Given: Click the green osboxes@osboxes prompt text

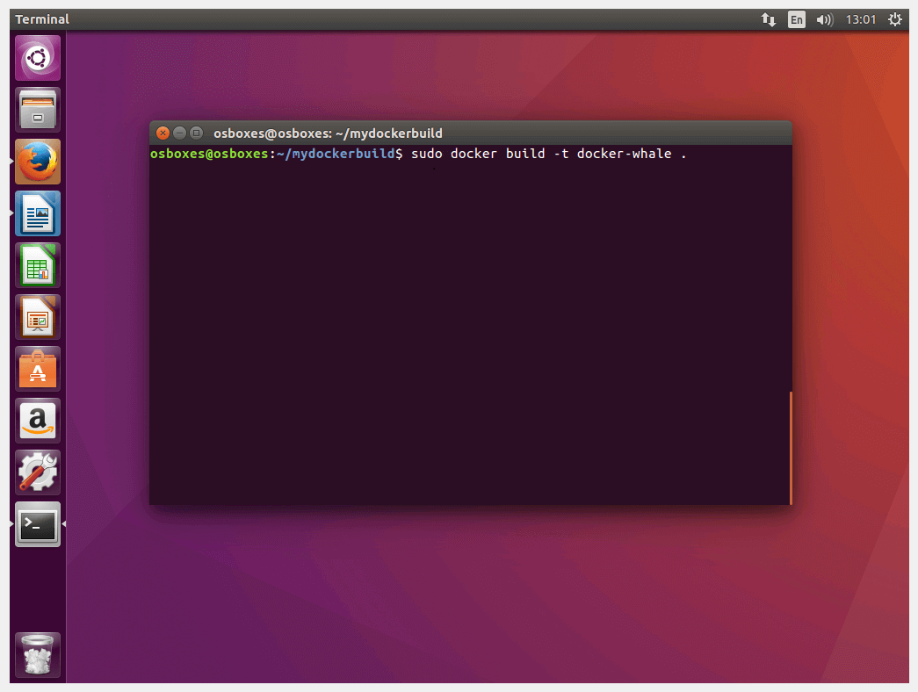Looking at the screenshot, I should click(209, 154).
